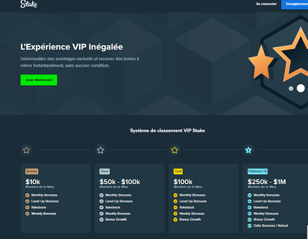
Task: Click Silver Monthly Bonuses check icon
Action: coord(101,195)
